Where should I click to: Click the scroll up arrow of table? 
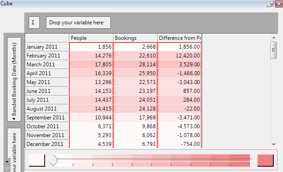(274, 38)
